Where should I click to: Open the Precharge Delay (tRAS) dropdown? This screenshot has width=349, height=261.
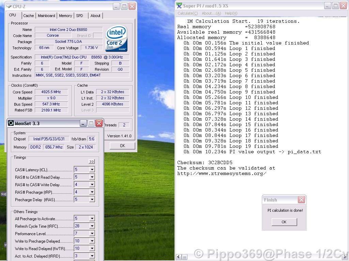pyautogui.click(x=92, y=199)
